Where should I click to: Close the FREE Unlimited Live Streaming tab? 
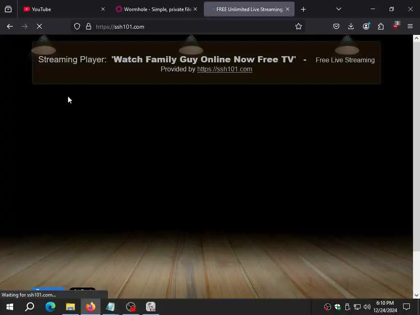pyautogui.click(x=288, y=9)
